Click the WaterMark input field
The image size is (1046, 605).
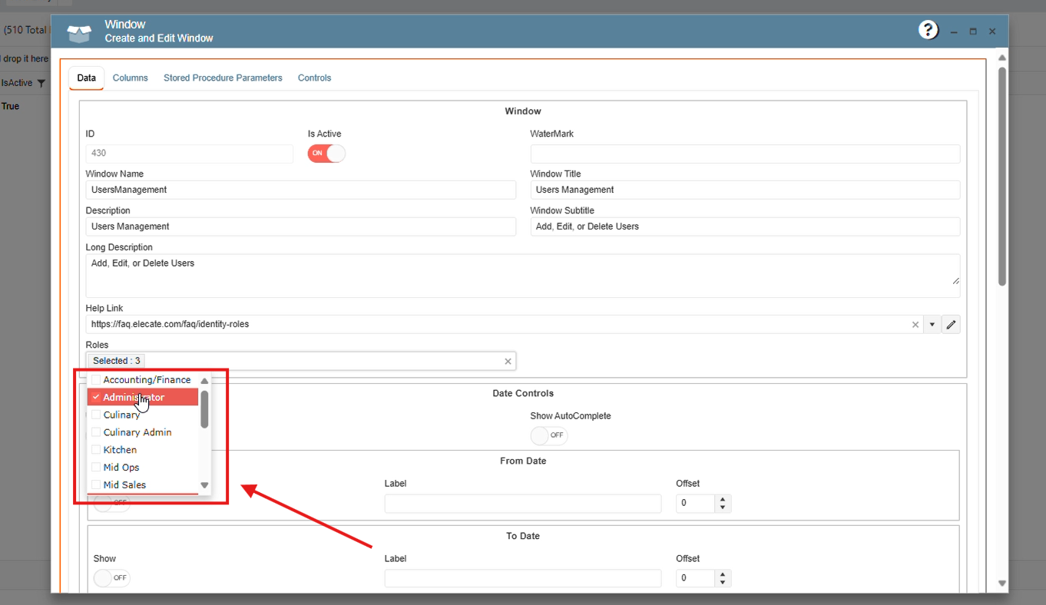[745, 154]
